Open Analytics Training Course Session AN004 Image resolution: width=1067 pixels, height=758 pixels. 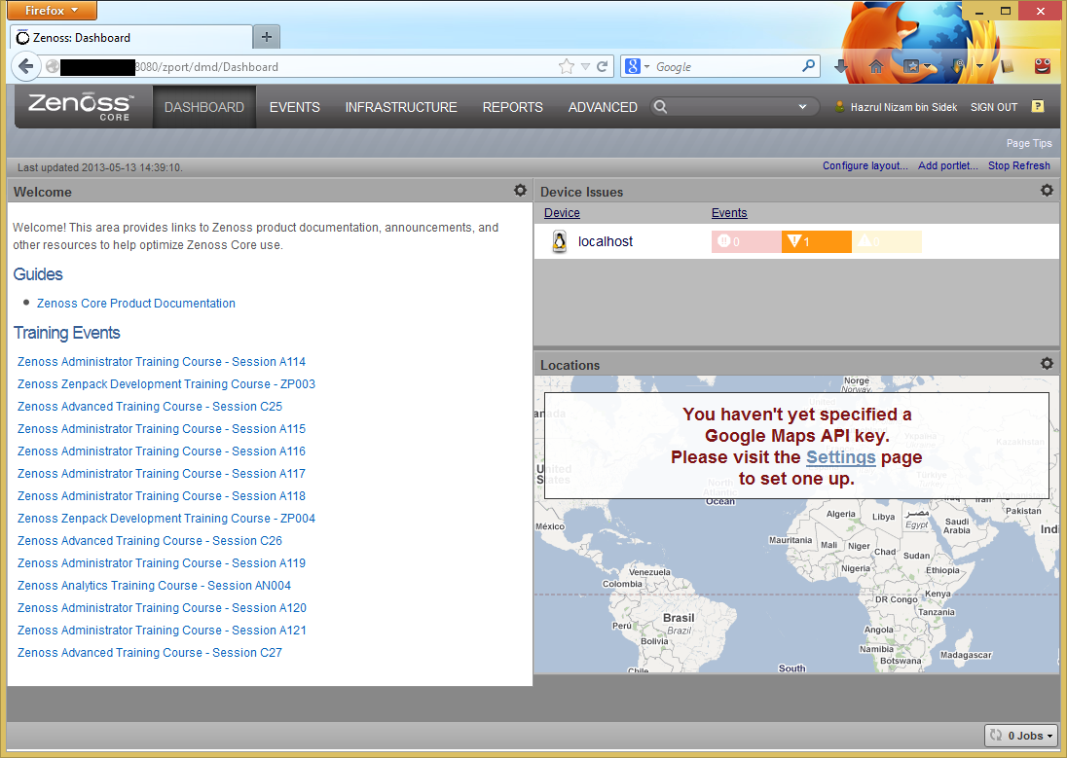click(x=154, y=585)
